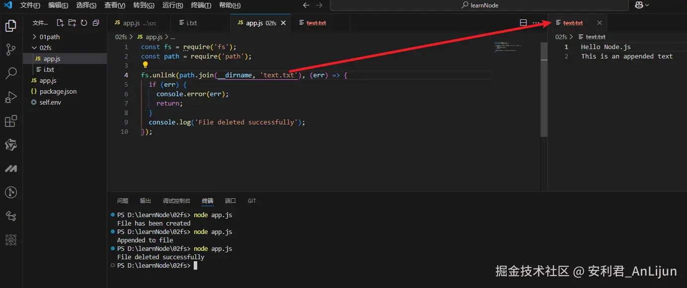
Task: Click the 02fs breadcrumb above app.js code
Action: coord(121,37)
